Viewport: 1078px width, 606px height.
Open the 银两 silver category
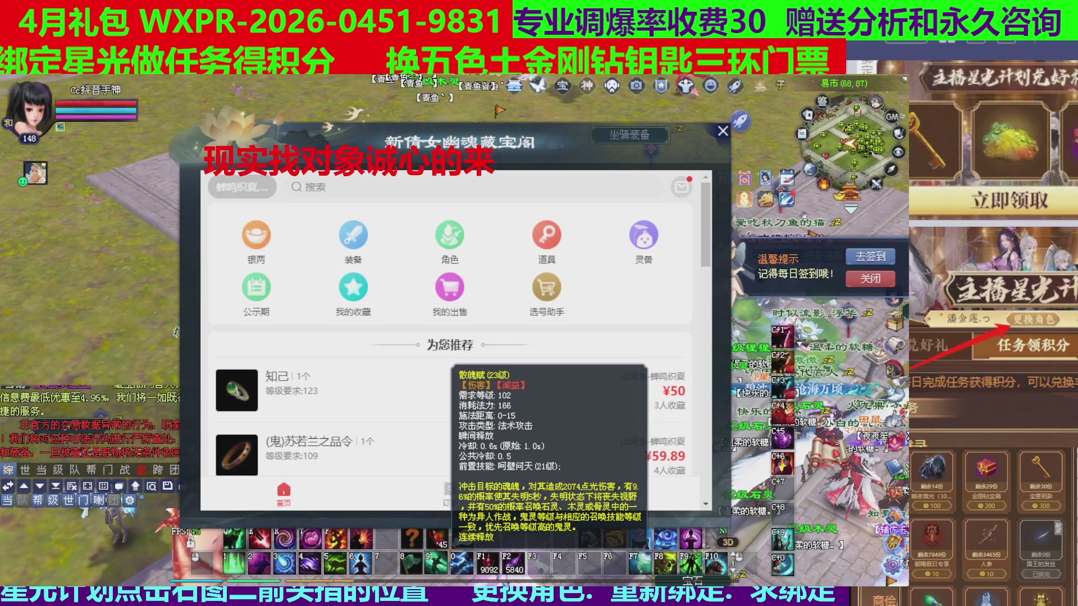click(256, 242)
